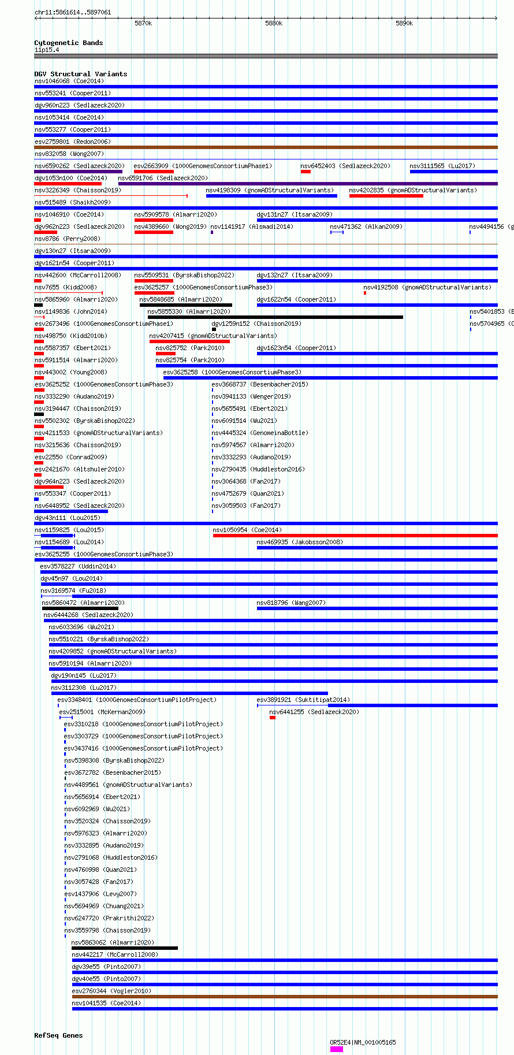This screenshot has width=514, height=1055.
Task: Click brown bar under esv2759801 (Redon2006)
Action: [x=266, y=147]
